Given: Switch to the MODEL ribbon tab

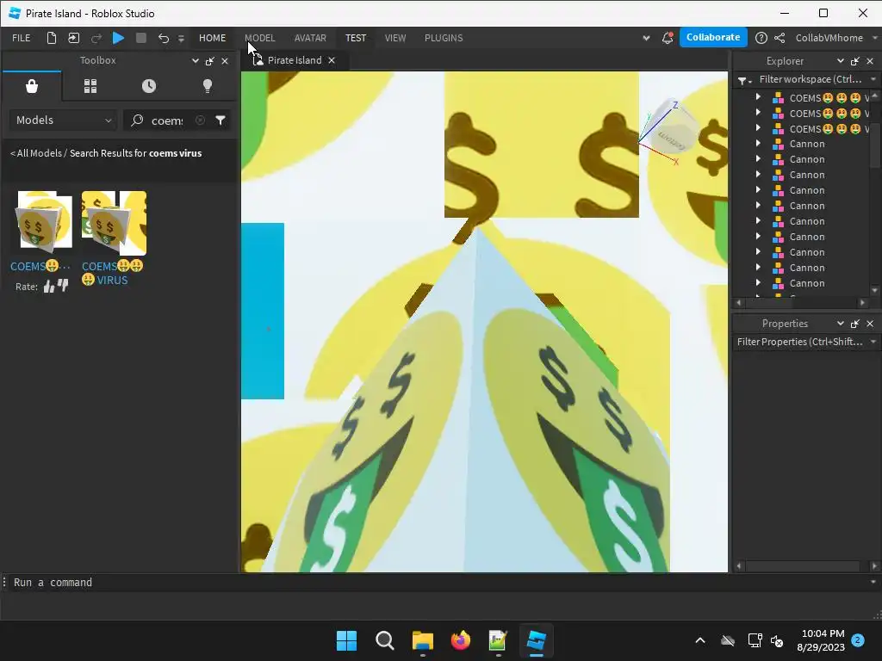Looking at the screenshot, I should pos(260,38).
